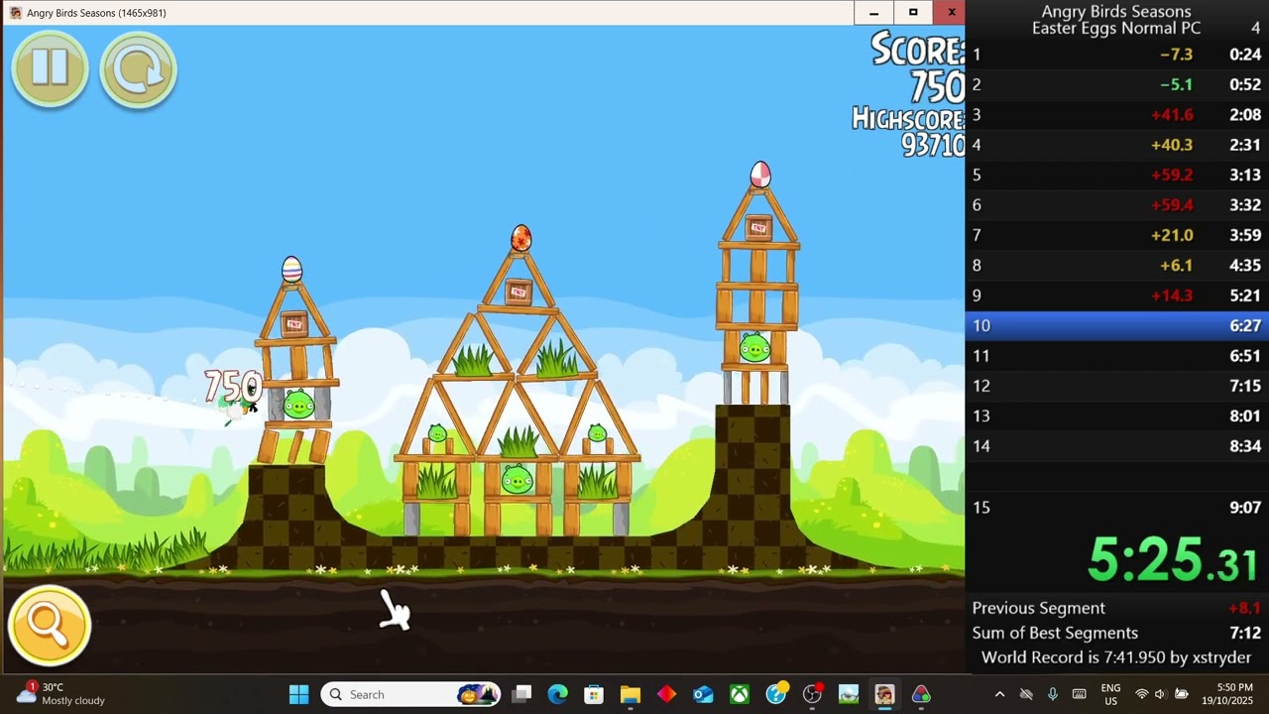This screenshot has height=714, width=1269.
Task: Click the volume speaker tray icon
Action: 1161,694
